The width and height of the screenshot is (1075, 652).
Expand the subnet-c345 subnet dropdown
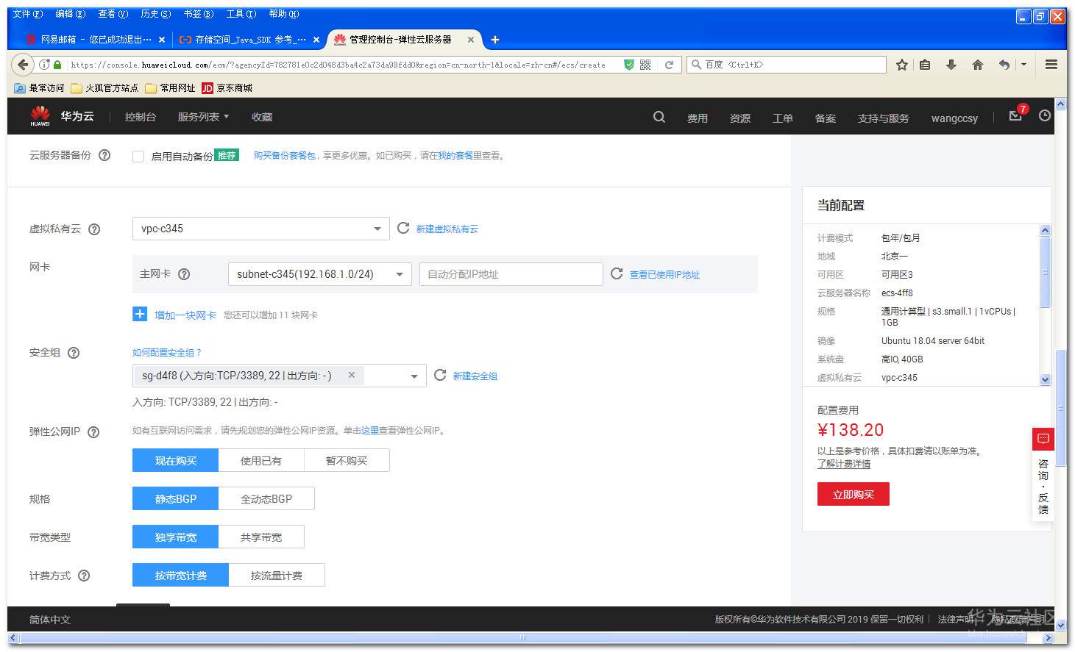point(320,274)
